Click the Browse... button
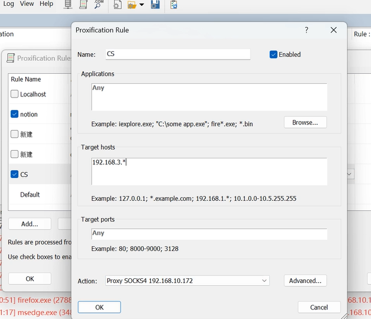Screen dimensions: 371x319 point(305,123)
